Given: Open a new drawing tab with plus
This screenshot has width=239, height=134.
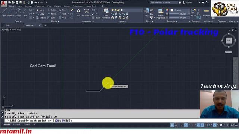Looking at the screenshot, I should coord(45,25).
